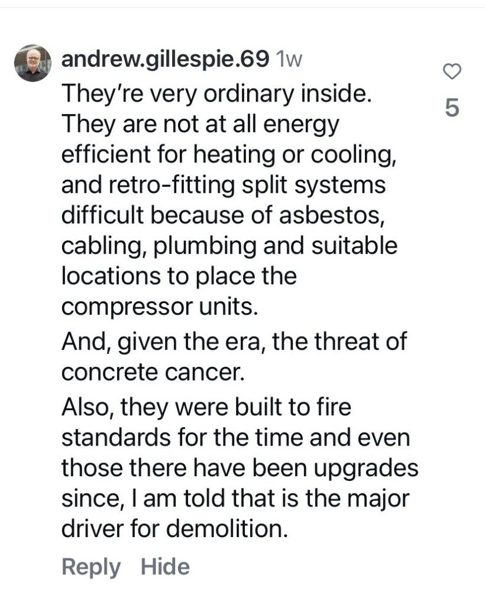Open the andrew.gillespie.69 username link
The width and height of the screenshot is (485, 605).
click(x=166, y=60)
